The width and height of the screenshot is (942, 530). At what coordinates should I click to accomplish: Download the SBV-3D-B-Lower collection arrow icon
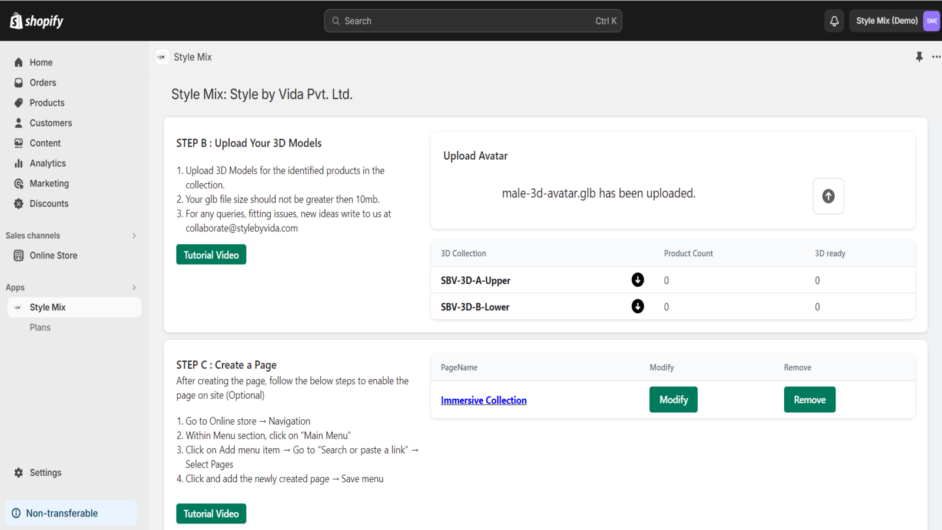point(638,306)
